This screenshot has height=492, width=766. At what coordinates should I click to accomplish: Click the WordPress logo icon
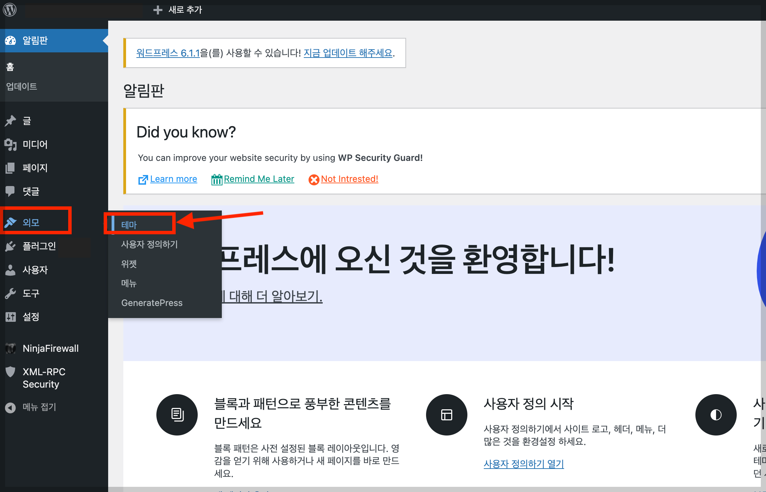[x=10, y=10]
